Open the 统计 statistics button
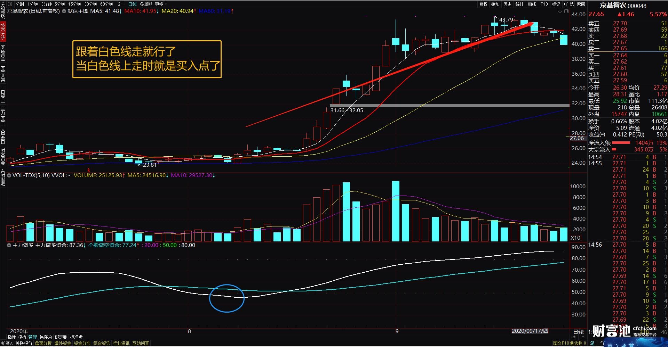Viewport: 668px width, 347px height. click(x=519, y=4)
